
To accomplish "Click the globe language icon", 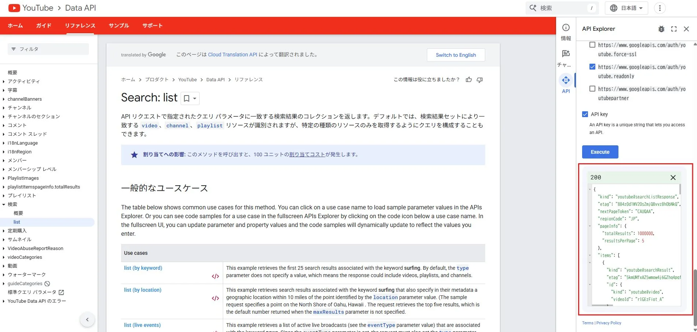I will click(614, 8).
